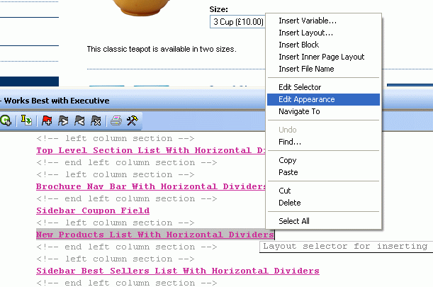Open the Size dropdown showing 3 Cup
This screenshot has height=287, width=433.
coord(237,22)
